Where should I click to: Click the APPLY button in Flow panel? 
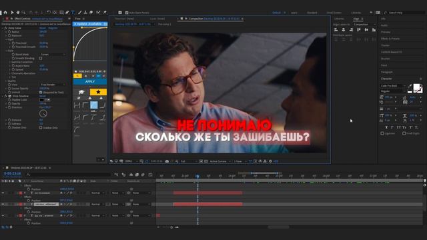90,81
